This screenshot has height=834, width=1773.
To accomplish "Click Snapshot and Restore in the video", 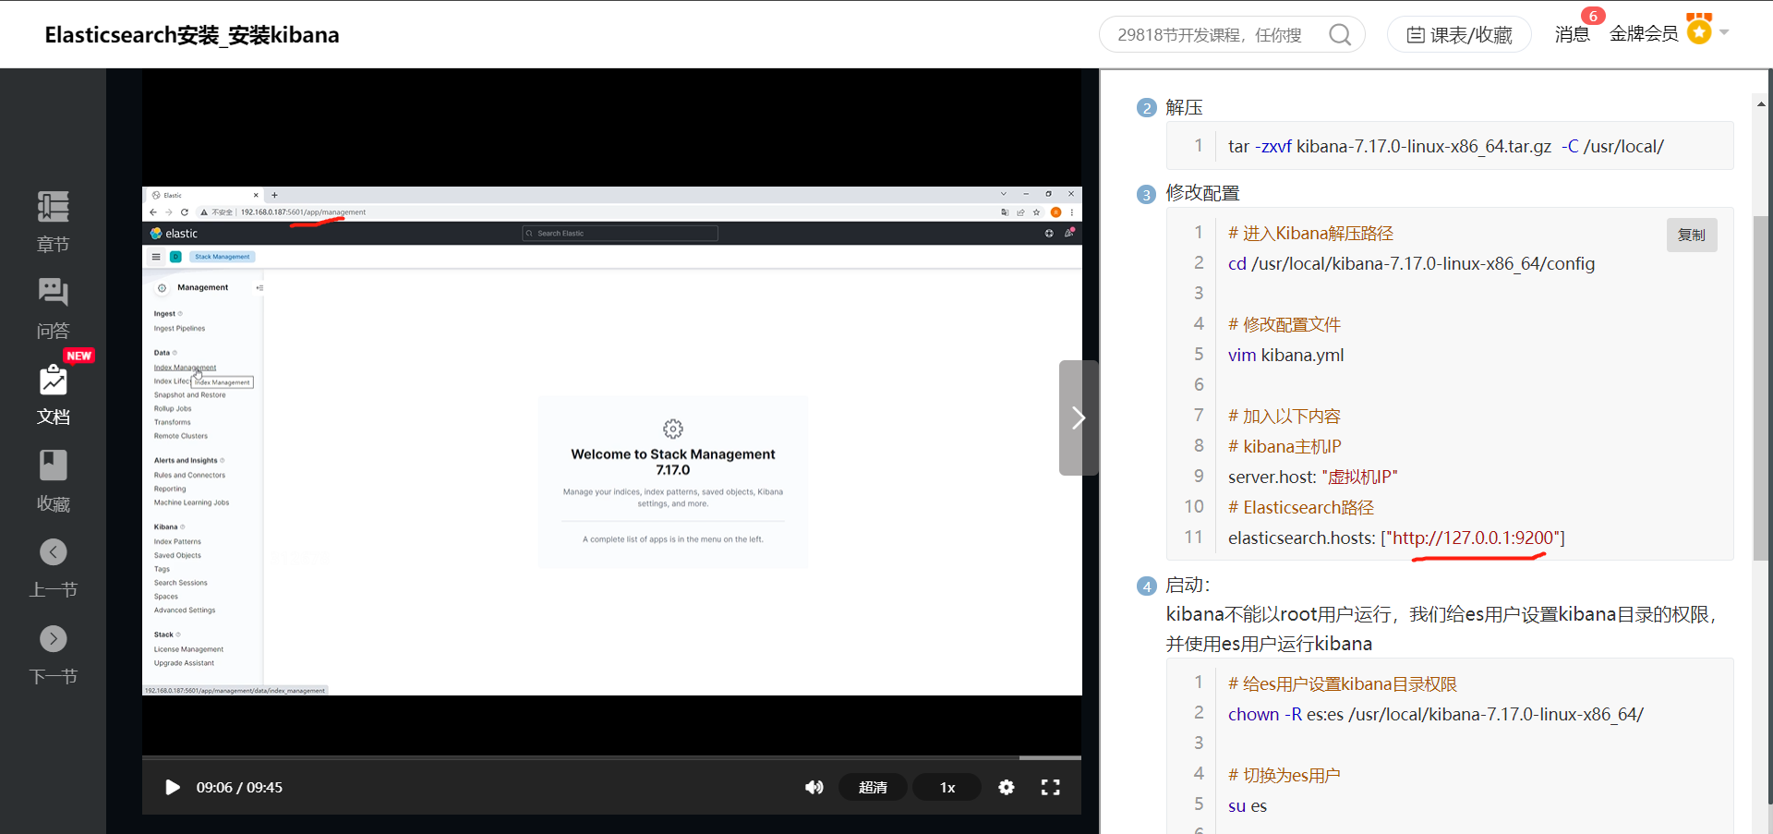I will coord(189,394).
